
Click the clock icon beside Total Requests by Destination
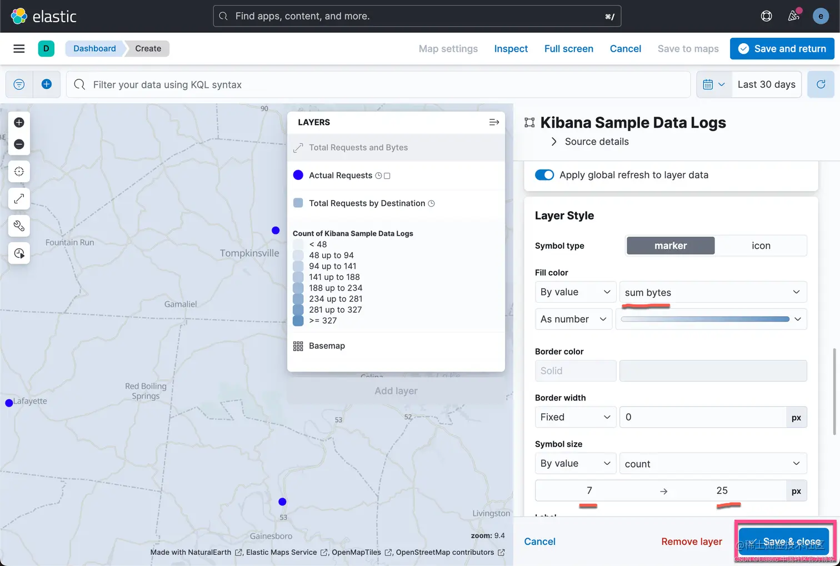[431, 203]
